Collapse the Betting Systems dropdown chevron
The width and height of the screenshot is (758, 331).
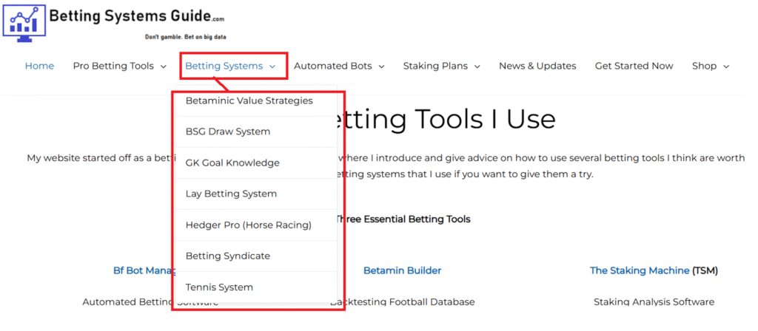272,66
